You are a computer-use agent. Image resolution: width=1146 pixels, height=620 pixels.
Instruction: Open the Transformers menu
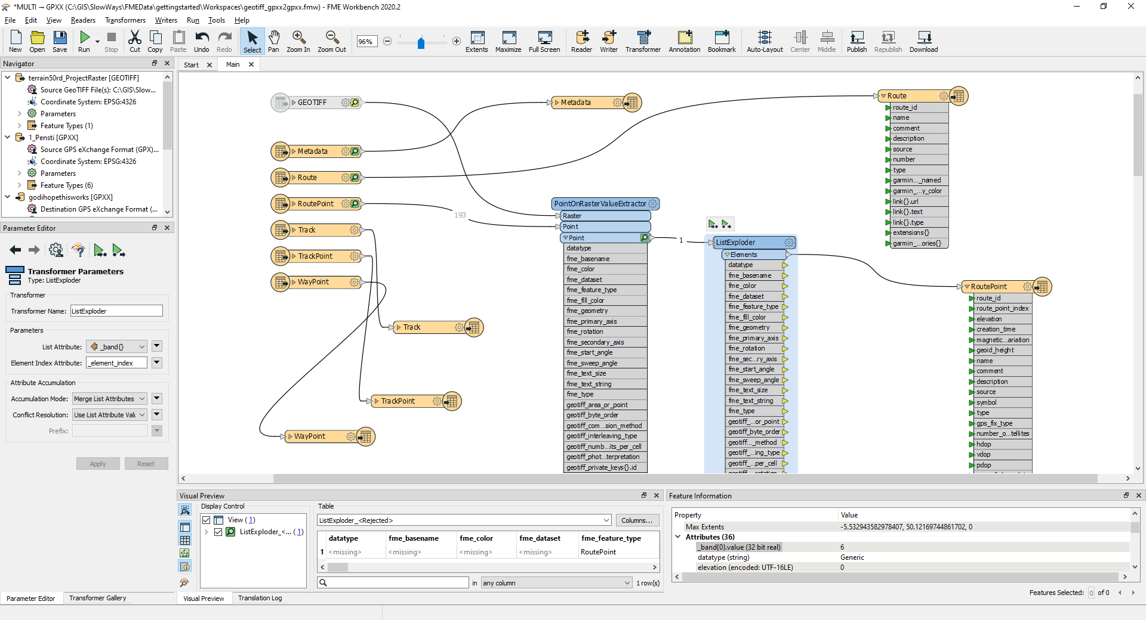pyautogui.click(x=125, y=20)
